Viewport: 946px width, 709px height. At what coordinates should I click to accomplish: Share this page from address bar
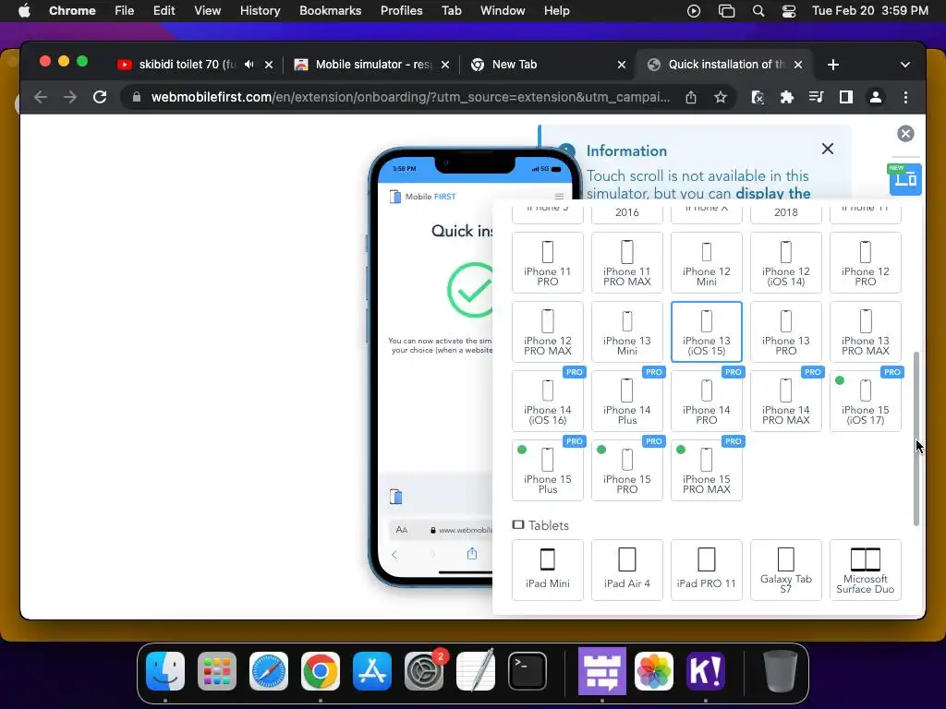point(691,97)
